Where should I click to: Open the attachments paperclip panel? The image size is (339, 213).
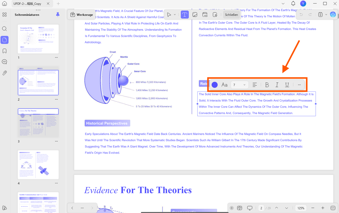[5, 73]
